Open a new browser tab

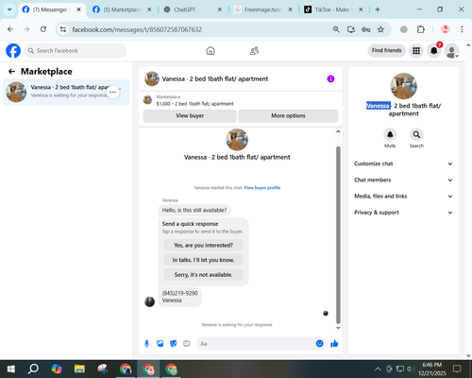[x=378, y=9]
